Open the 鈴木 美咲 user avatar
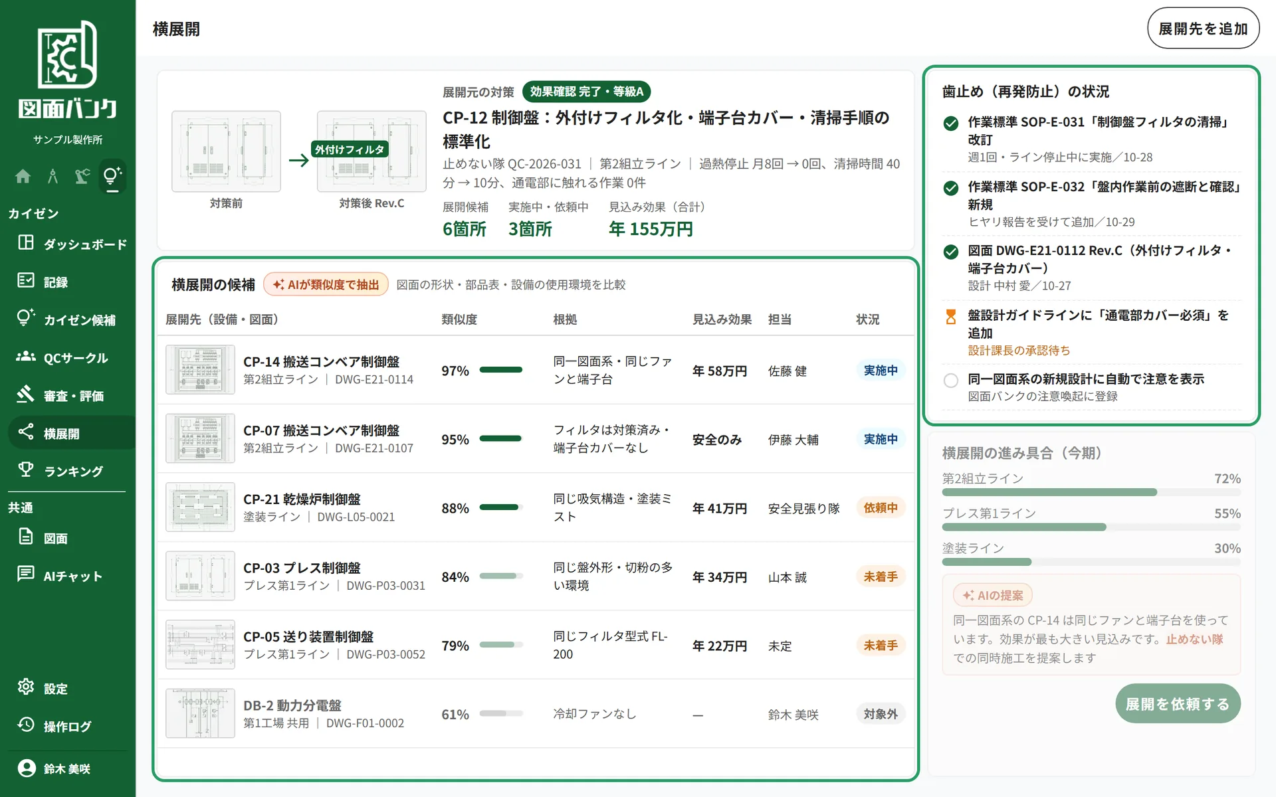Viewport: 1276px width, 797px height. click(x=27, y=768)
